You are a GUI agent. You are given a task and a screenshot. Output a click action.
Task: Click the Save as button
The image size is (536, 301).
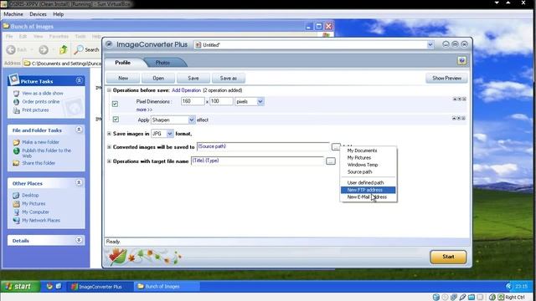(229, 78)
